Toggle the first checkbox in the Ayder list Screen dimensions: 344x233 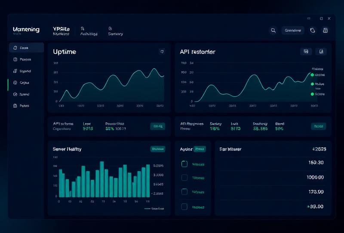tap(184, 164)
